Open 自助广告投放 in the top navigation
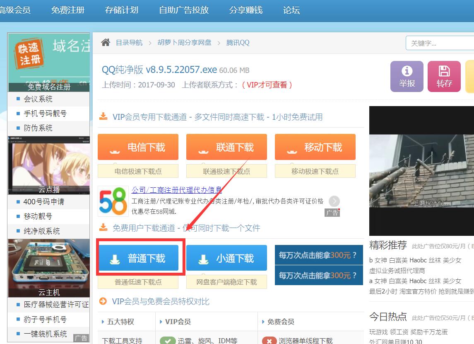This screenshot has height=344, width=474. click(184, 10)
